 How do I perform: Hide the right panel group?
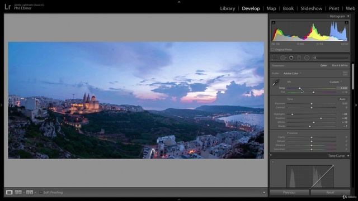356,105
